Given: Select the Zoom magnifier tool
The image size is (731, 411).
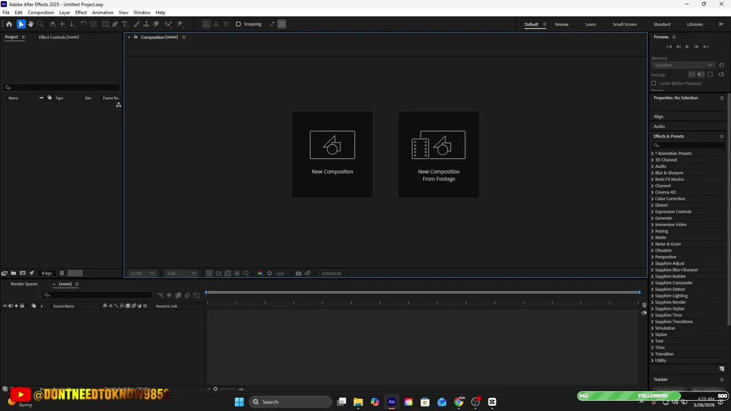Looking at the screenshot, I should point(41,24).
